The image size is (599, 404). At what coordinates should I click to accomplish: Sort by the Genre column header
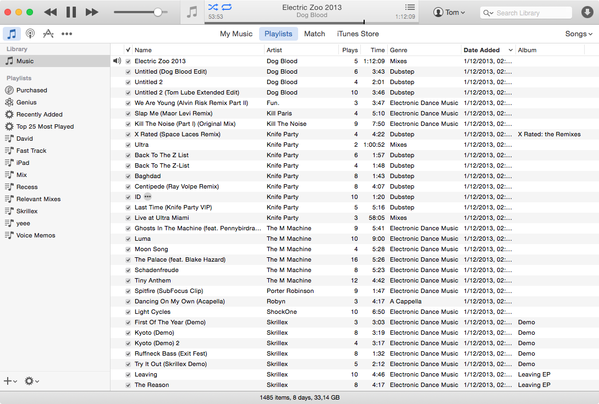point(424,50)
